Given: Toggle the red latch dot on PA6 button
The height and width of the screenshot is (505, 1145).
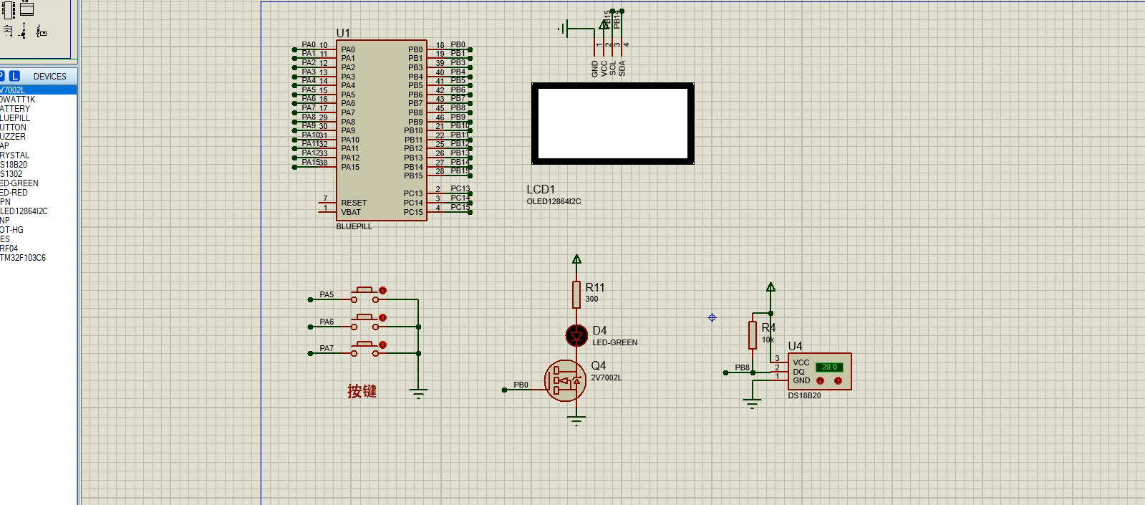Looking at the screenshot, I should (383, 317).
